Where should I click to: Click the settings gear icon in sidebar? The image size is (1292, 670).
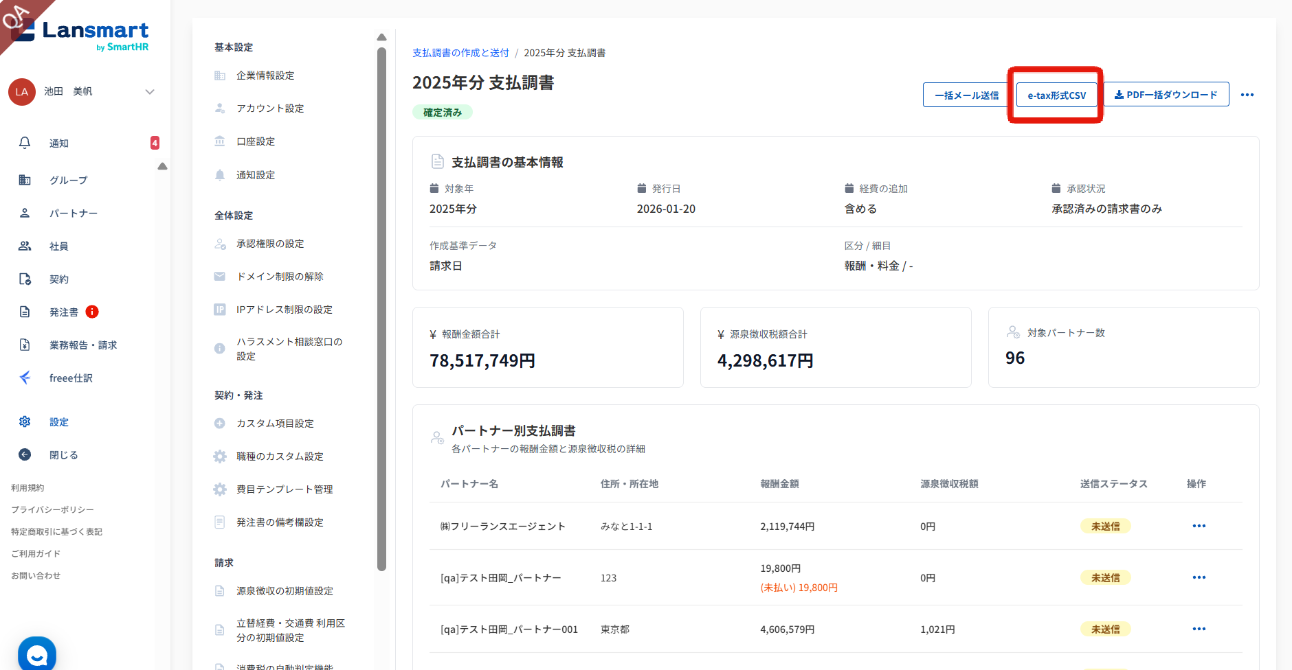(25, 421)
